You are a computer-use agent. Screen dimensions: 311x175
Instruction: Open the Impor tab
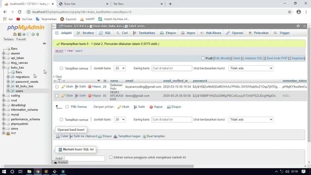pos(189,33)
